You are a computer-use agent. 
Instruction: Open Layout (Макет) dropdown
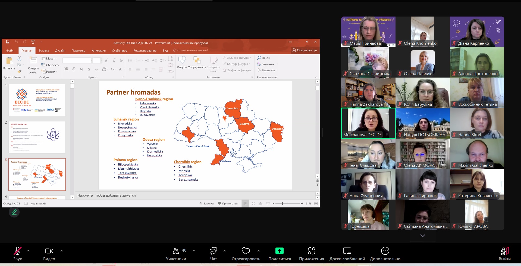coord(49,59)
